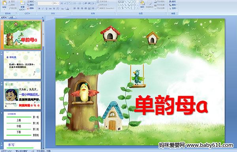Click the Arrange objects icon
Screen dimensions: 237x152
tap(142, 4)
